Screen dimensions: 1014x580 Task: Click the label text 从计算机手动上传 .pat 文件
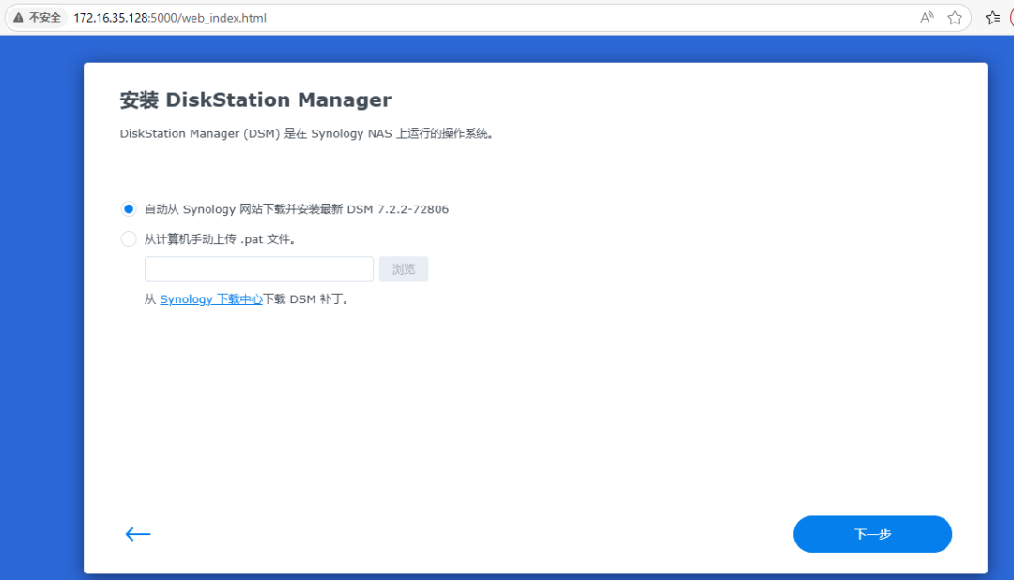221,239
